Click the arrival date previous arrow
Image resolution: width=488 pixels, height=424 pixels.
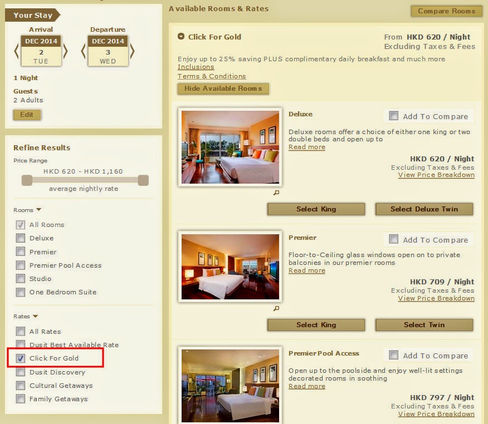[17, 51]
